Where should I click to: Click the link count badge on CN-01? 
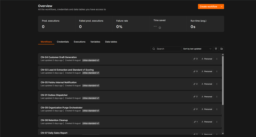point(196,97)
